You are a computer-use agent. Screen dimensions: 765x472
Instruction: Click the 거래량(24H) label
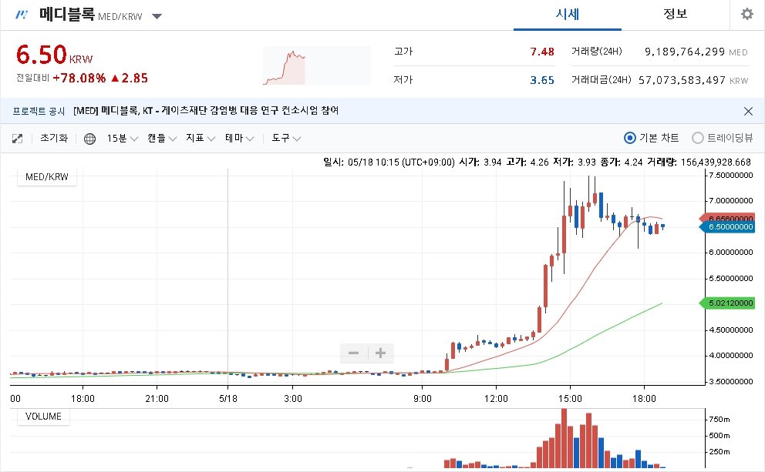pyautogui.click(x=597, y=52)
